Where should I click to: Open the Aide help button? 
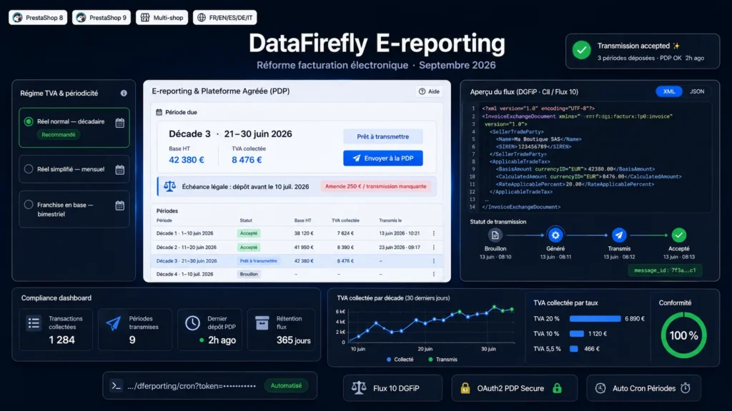(x=429, y=91)
